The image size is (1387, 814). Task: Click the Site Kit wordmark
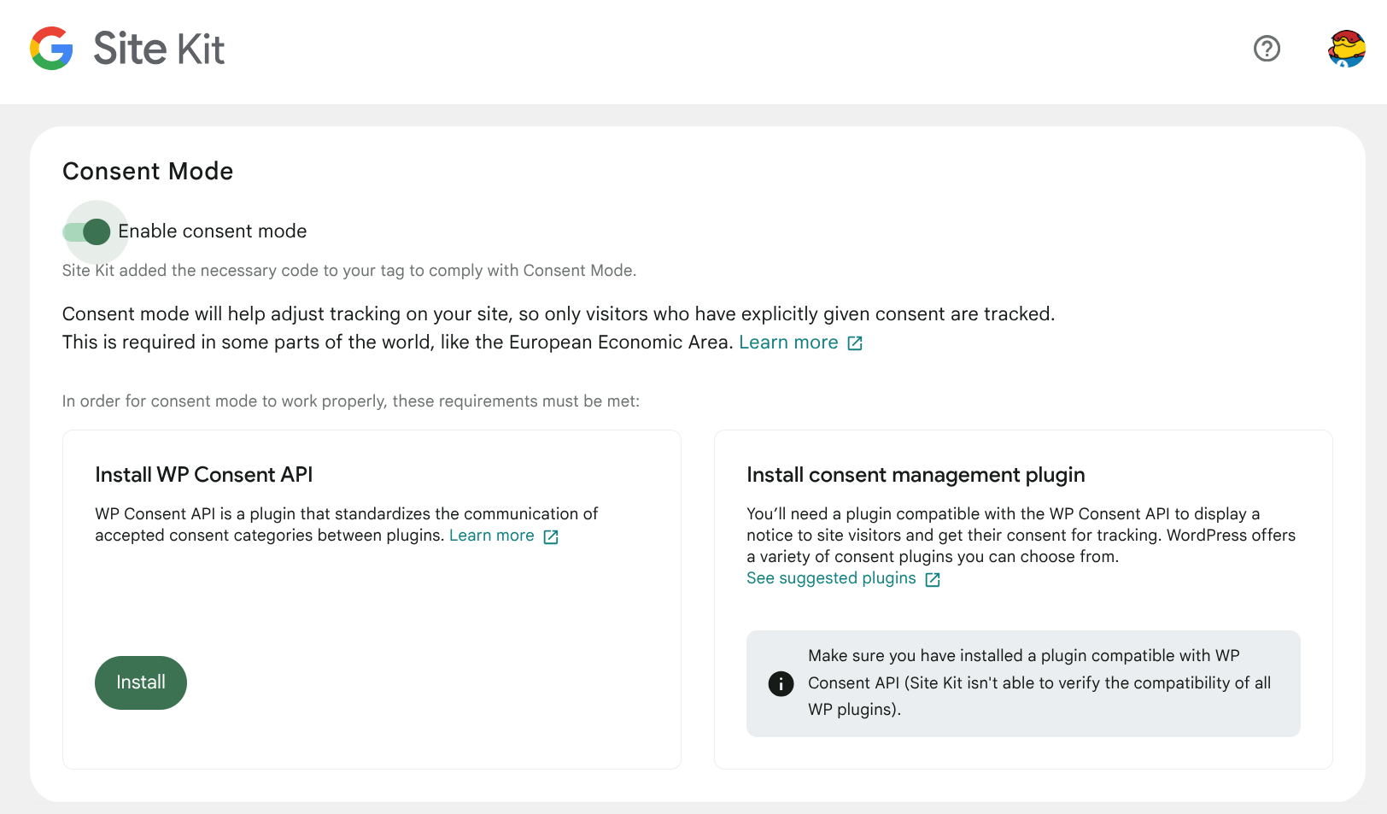click(159, 48)
